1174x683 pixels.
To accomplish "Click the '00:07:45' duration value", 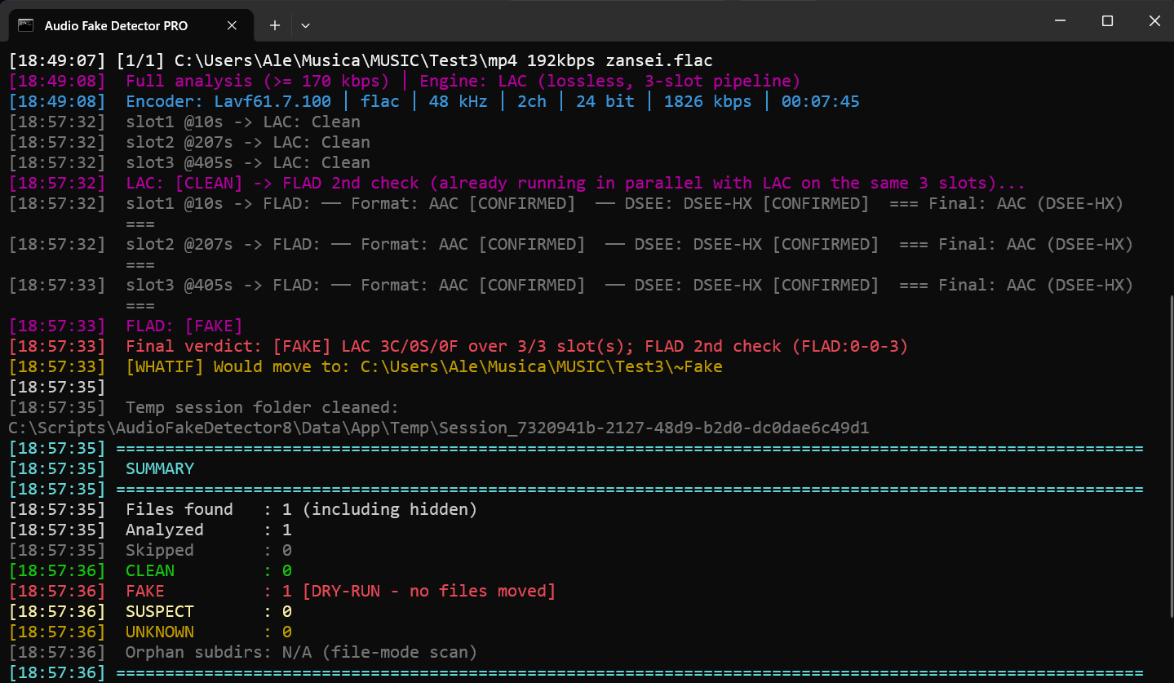I will pyautogui.click(x=820, y=101).
